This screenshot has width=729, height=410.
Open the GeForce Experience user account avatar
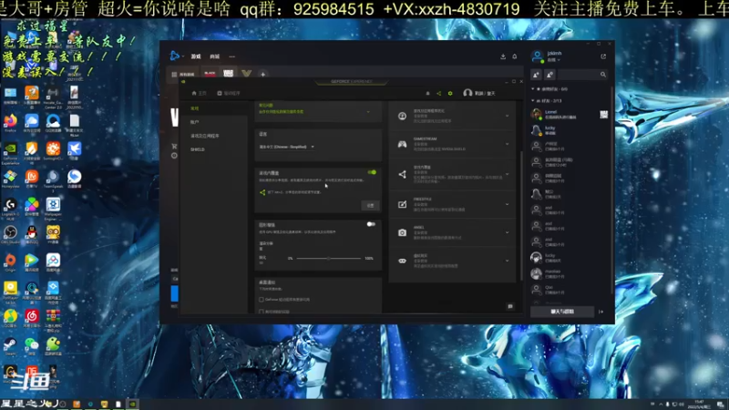tap(467, 93)
